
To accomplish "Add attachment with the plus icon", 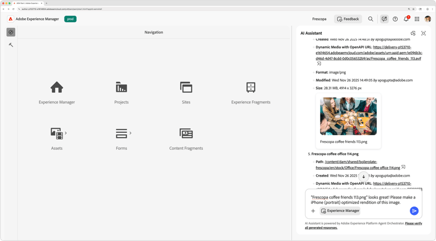I will (x=313, y=211).
